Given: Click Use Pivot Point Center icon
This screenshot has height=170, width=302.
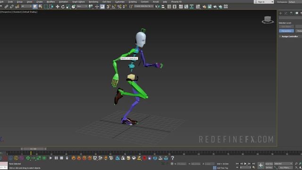Looking at the screenshot, I should click(x=91, y=7).
